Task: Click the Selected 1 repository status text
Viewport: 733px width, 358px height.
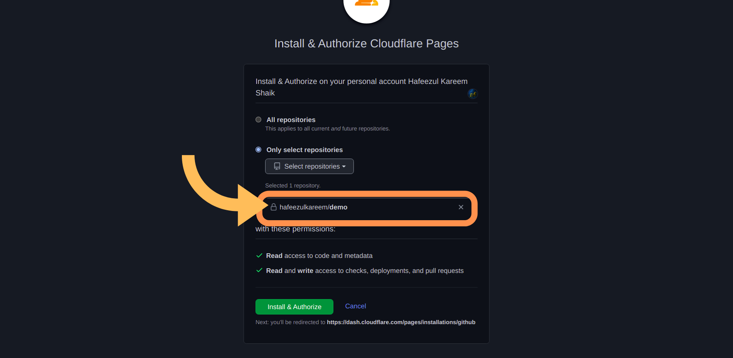Action: coord(293,186)
